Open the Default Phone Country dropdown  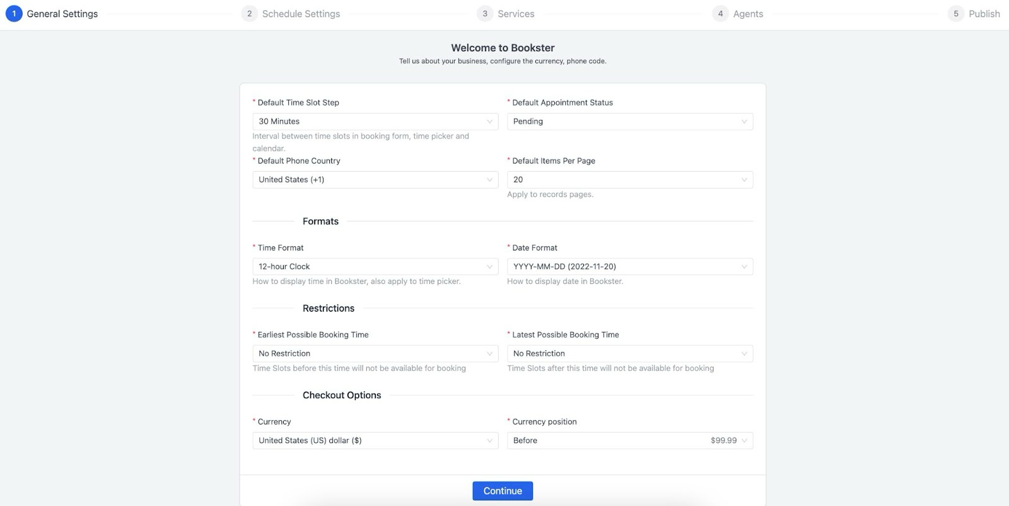pyautogui.click(x=375, y=180)
